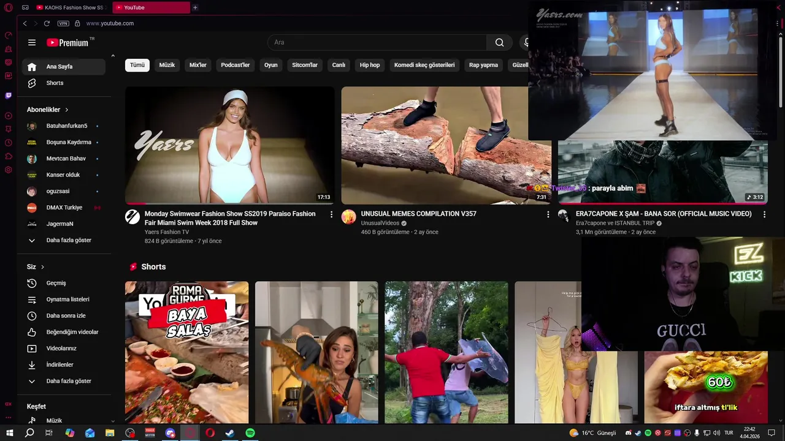Image resolution: width=785 pixels, height=441 pixels.
Task: Open Videolarınız in the sidebar
Action: (x=64, y=349)
